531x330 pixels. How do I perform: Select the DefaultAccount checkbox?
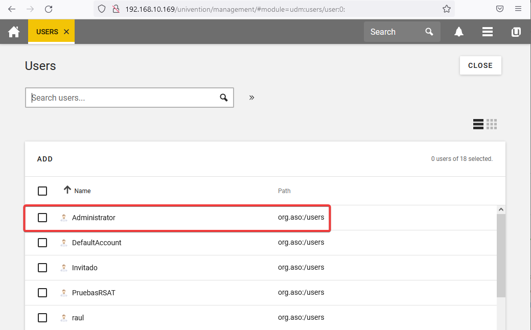[42, 243]
